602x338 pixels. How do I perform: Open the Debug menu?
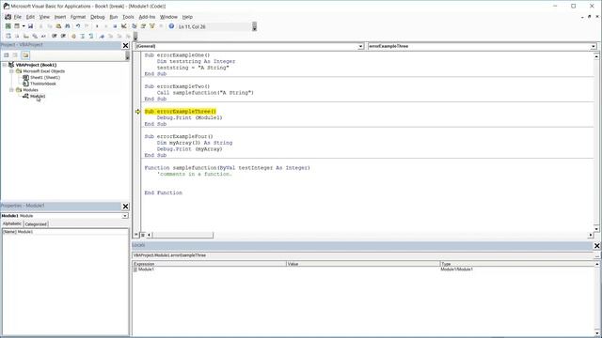pos(98,17)
